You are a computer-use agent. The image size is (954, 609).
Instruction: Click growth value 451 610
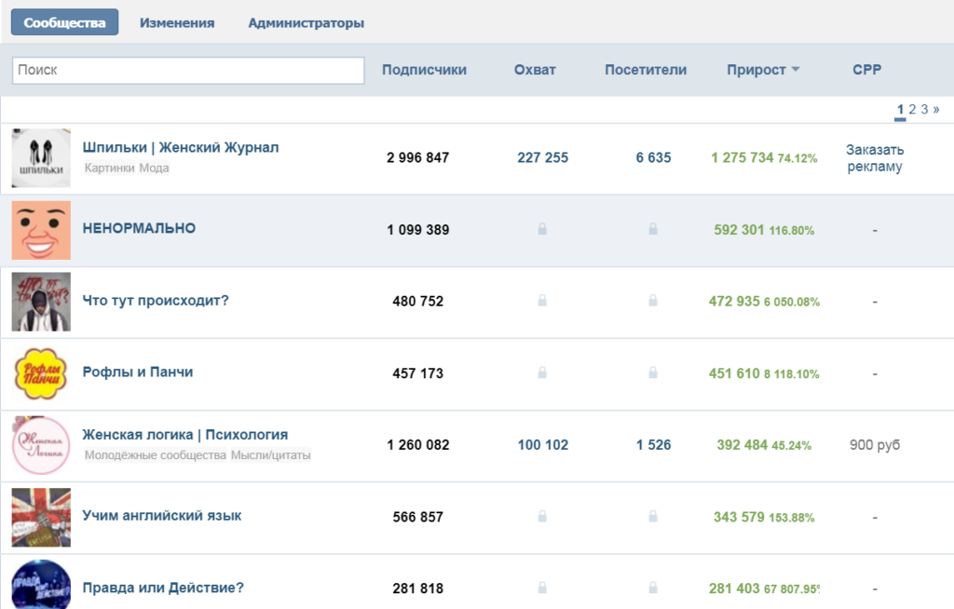click(x=734, y=373)
